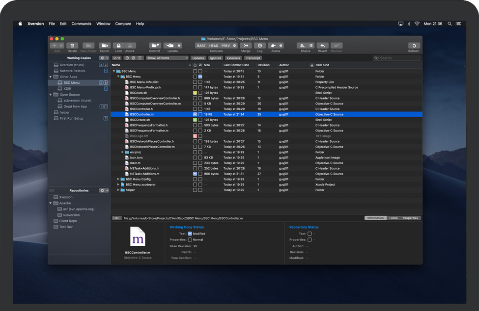Click the Transcript button

(x=253, y=58)
